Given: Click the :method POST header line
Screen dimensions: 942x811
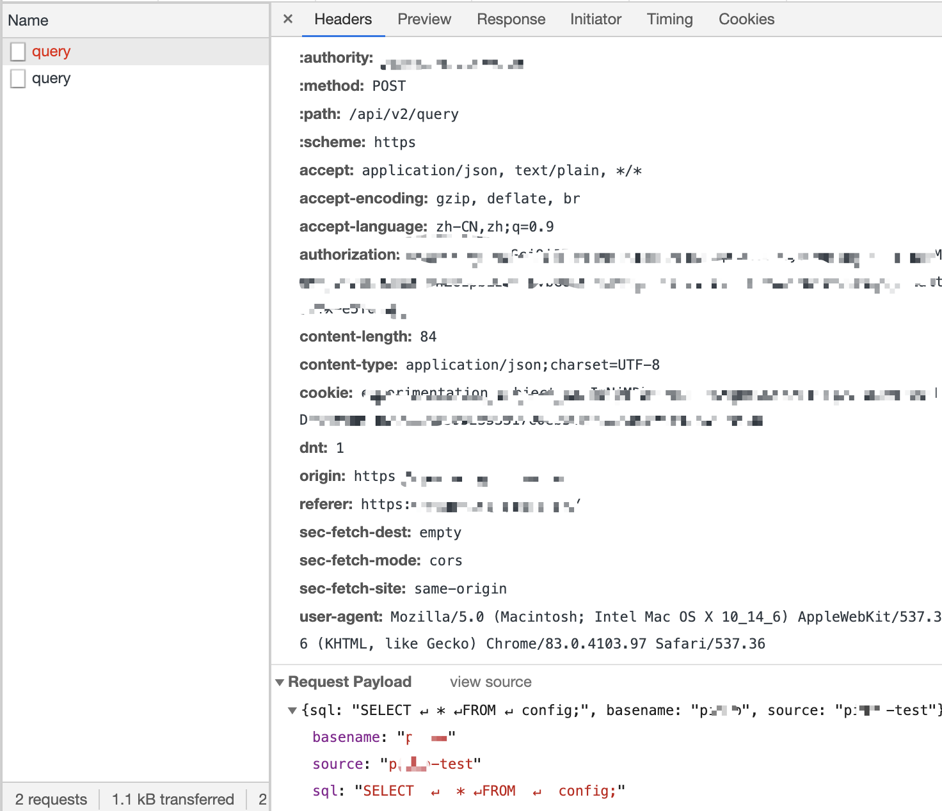Looking at the screenshot, I should point(353,86).
